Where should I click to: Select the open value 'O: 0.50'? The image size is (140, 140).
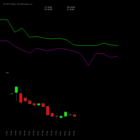(x=48, y=10)
